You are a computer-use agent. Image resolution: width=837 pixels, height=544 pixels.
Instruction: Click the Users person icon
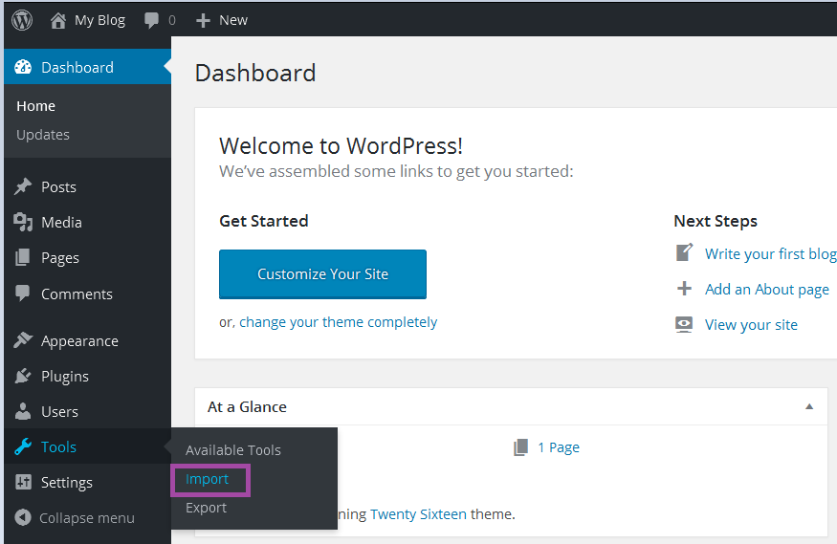pyautogui.click(x=23, y=411)
